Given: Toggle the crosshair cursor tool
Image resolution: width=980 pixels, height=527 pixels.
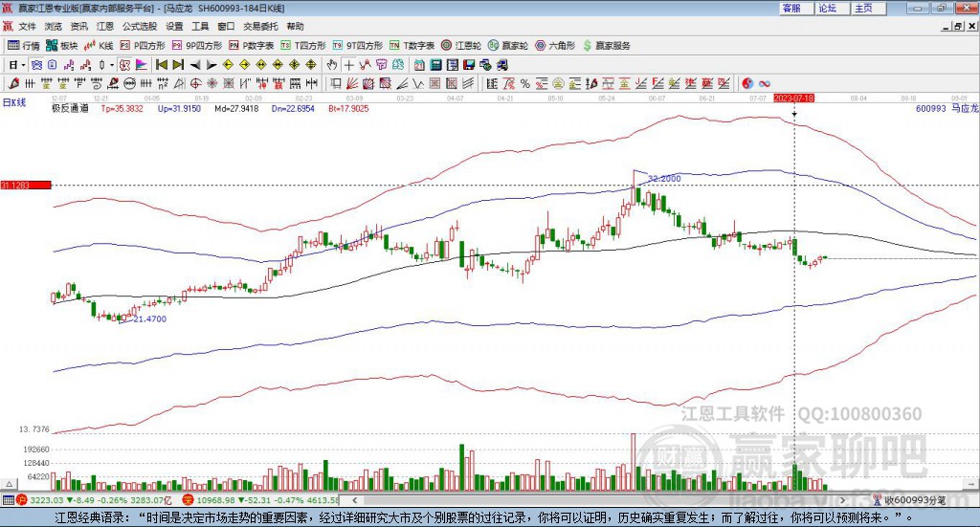Looking at the screenshot, I should 348,65.
